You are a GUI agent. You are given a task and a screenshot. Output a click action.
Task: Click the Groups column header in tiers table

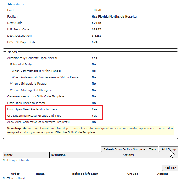tap(133, 174)
